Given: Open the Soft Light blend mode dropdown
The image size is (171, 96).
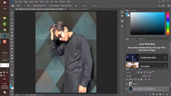Looking at the screenshot, I should tap(133, 76).
